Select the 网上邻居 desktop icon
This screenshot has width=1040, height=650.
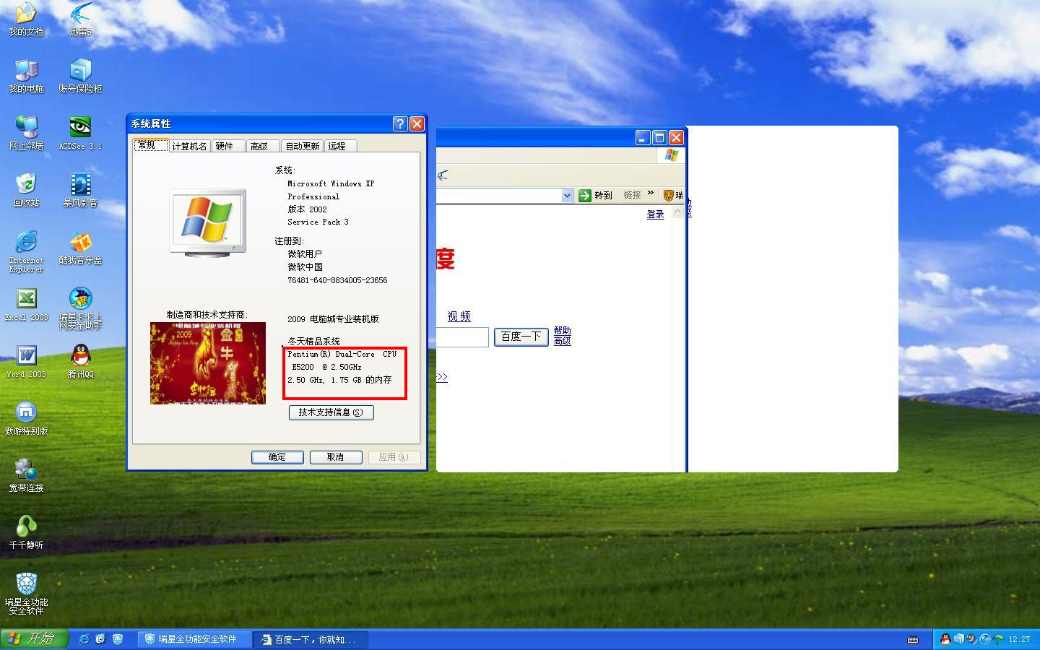(x=26, y=133)
